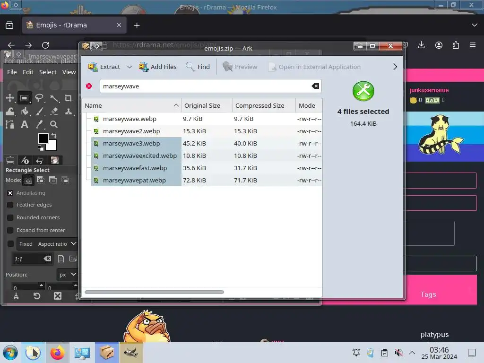
Task: Click the Ark horizontal scrollbar
Action: (155, 292)
